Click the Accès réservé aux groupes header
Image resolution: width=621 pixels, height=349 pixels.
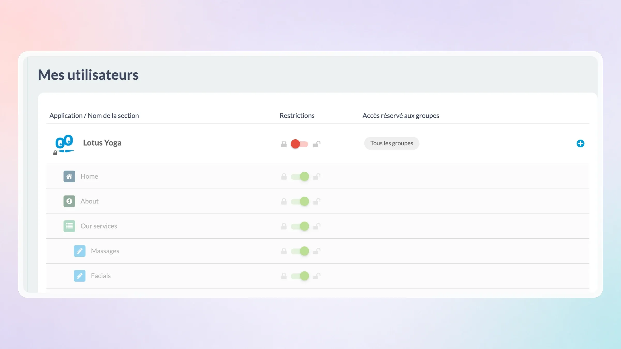click(401, 116)
